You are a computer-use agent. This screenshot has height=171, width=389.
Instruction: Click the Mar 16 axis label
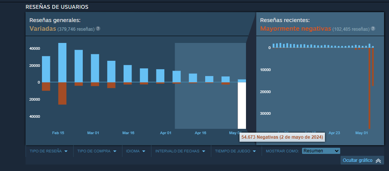point(128,133)
